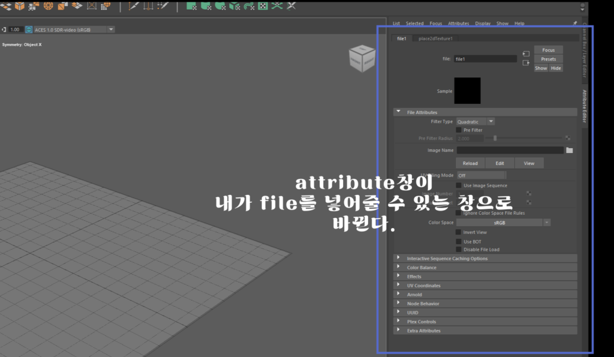Click the square with X shelf icon

[92, 6]
